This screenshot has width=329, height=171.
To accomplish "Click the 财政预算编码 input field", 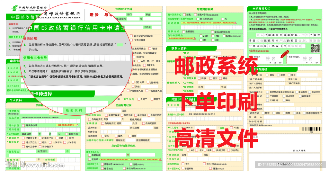I will tap(274, 129).
